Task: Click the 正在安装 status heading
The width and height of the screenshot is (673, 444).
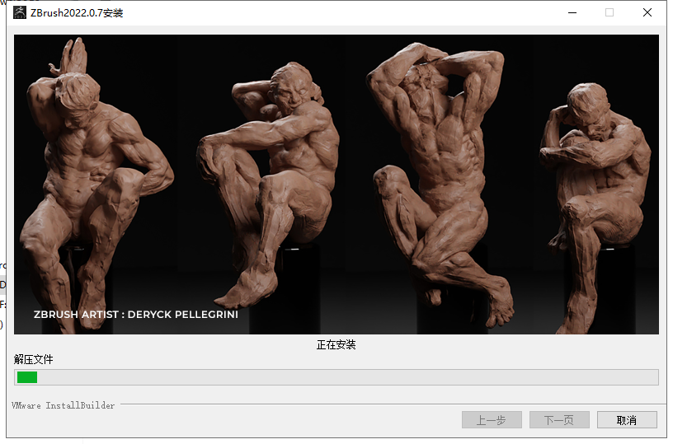Action: (336, 344)
